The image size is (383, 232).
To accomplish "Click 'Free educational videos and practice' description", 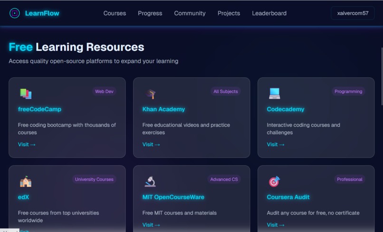I will point(186,129).
